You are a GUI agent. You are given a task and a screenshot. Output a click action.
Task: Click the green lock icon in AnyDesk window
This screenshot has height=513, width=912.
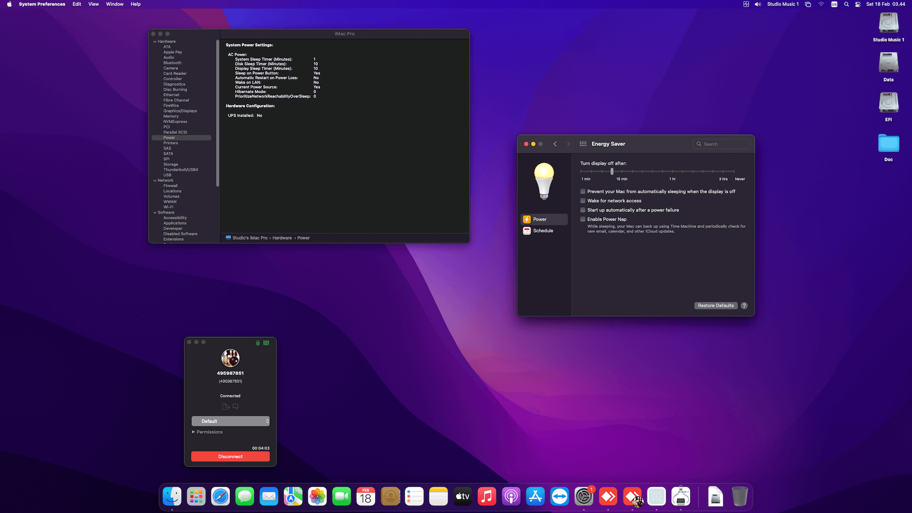click(258, 342)
